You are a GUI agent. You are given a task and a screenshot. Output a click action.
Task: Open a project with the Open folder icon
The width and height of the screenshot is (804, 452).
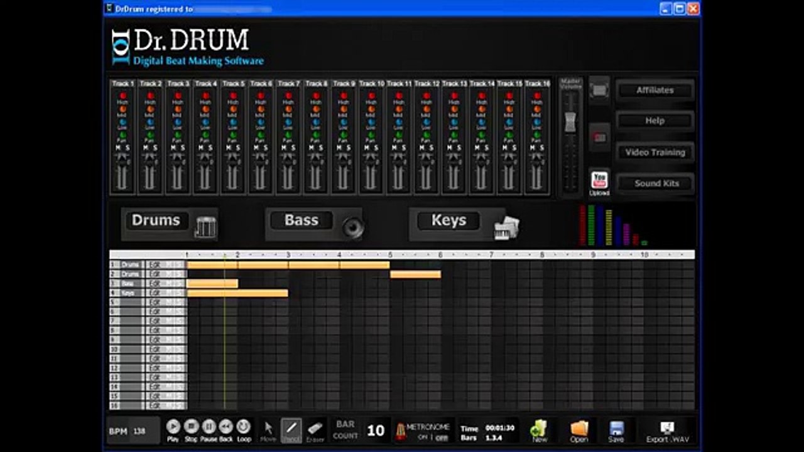pyautogui.click(x=579, y=430)
